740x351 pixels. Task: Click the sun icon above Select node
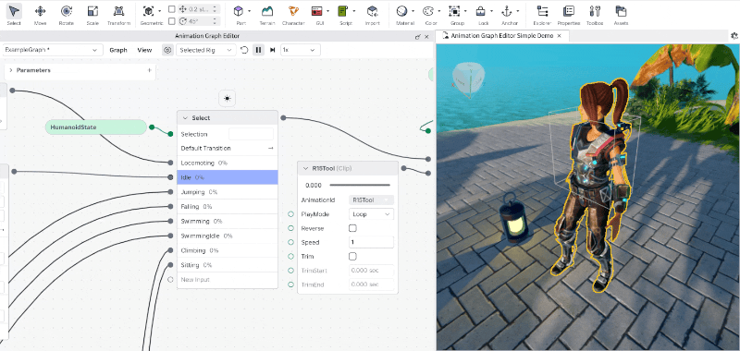(x=228, y=99)
